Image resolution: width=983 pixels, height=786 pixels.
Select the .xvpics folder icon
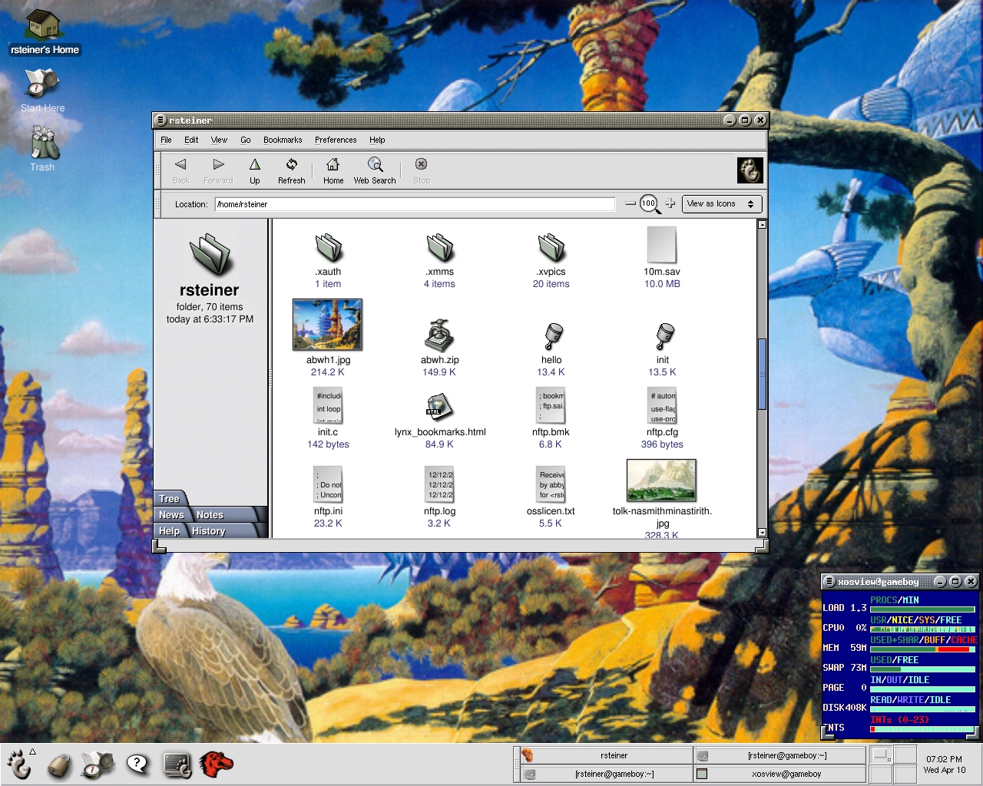pyautogui.click(x=551, y=247)
